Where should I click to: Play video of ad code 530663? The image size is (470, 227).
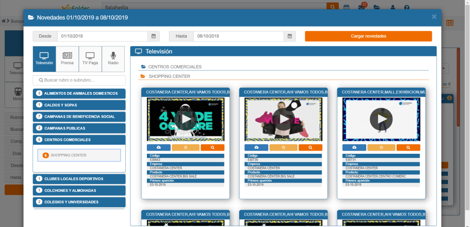tap(185, 119)
